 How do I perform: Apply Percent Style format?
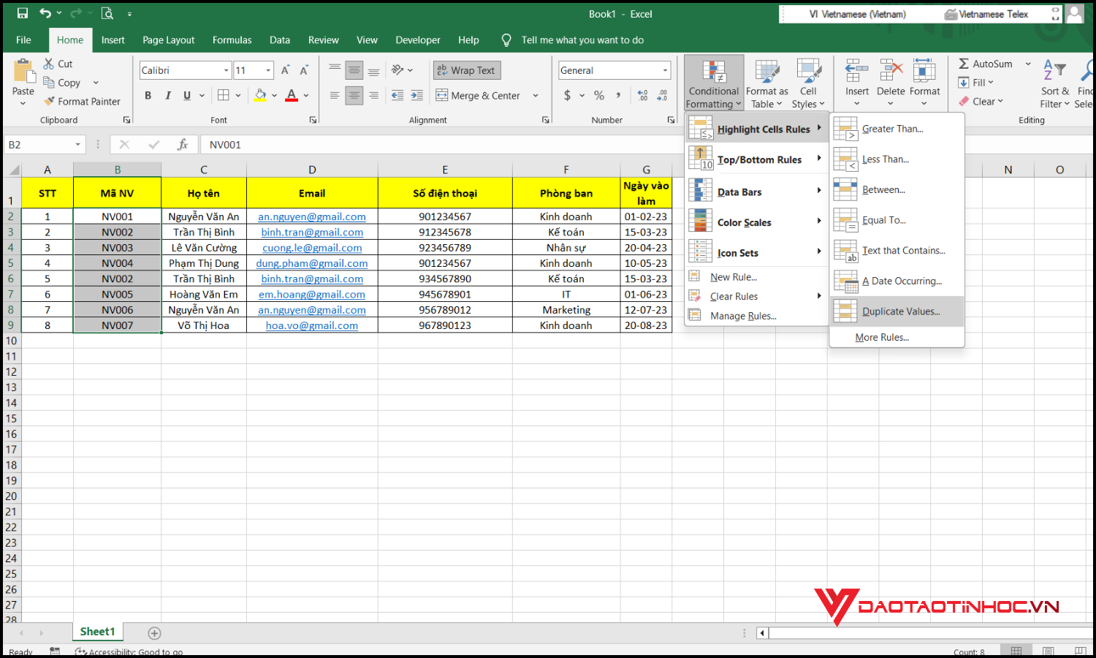tap(599, 95)
